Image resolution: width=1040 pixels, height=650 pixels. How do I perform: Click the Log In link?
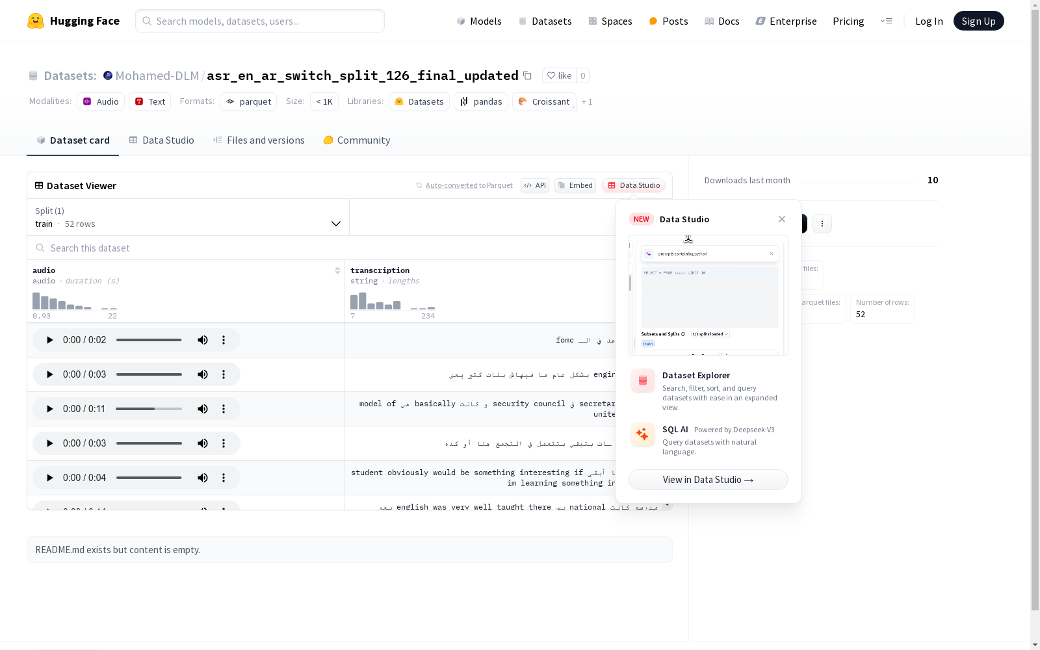click(929, 21)
